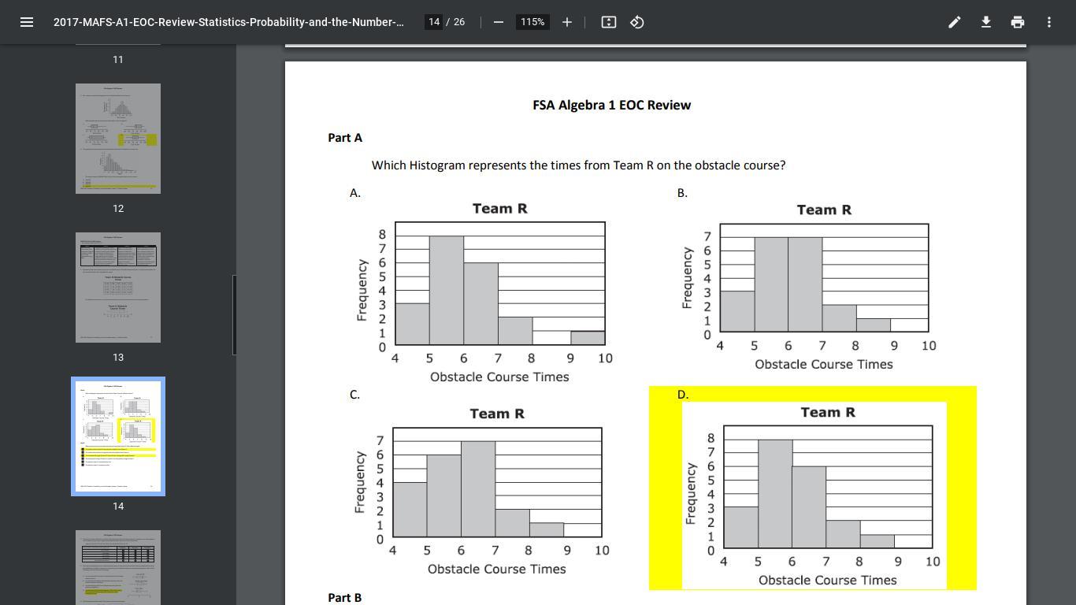Rotate the document counterclockwise
Image resolution: width=1076 pixels, height=605 pixels.
tap(637, 22)
